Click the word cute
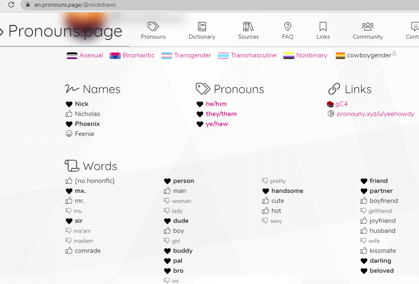The width and height of the screenshot is (419, 284). 278,201
